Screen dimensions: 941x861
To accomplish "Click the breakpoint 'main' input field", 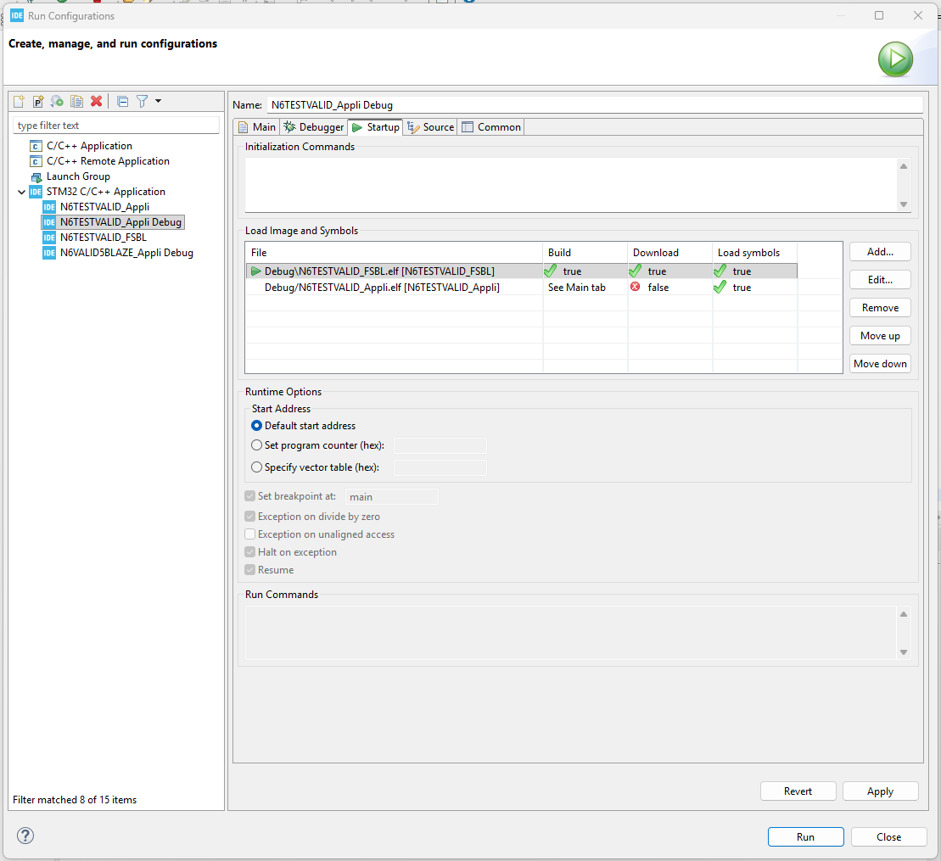I will click(x=391, y=497).
